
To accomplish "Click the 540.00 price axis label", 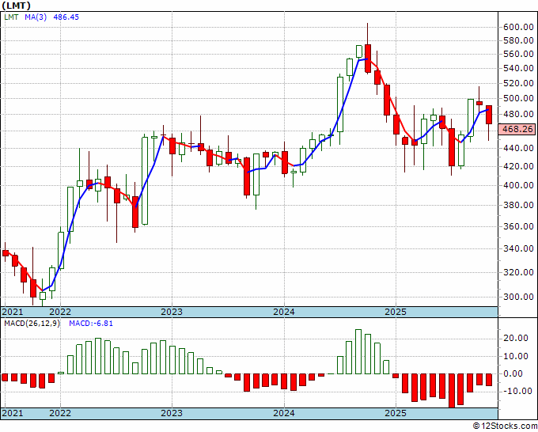I will 518,68.
